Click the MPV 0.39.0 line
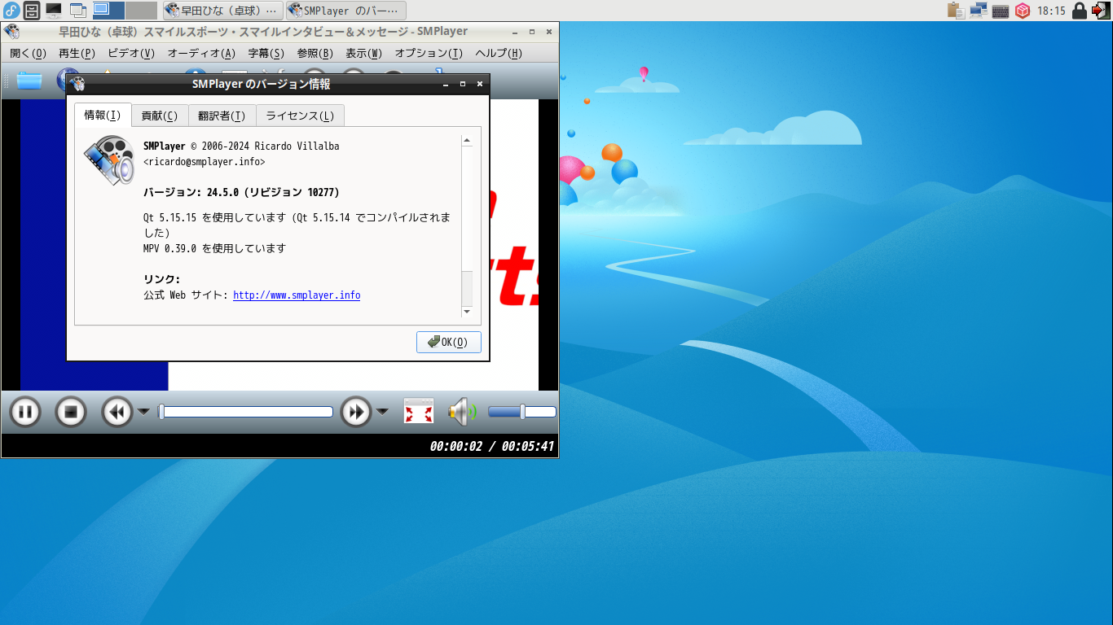This screenshot has height=625, width=1113. [x=215, y=248]
